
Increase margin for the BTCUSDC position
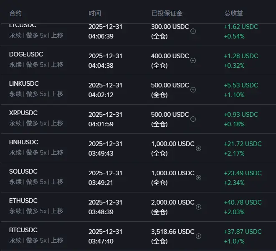(x=199, y=236)
